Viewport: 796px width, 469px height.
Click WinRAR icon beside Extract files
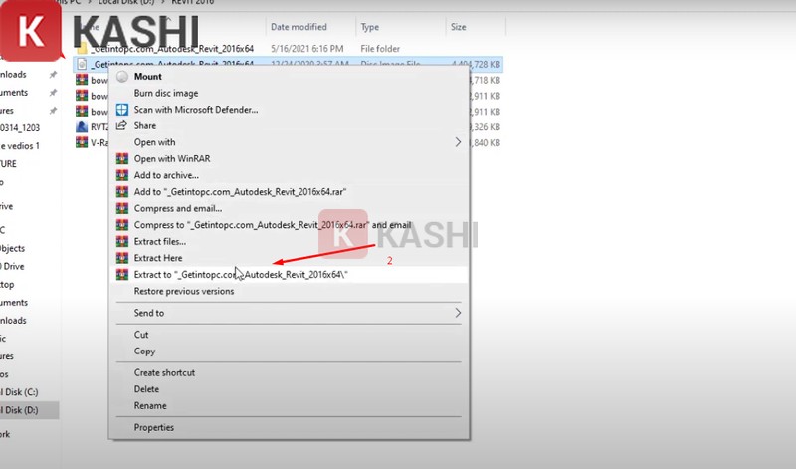click(121, 241)
